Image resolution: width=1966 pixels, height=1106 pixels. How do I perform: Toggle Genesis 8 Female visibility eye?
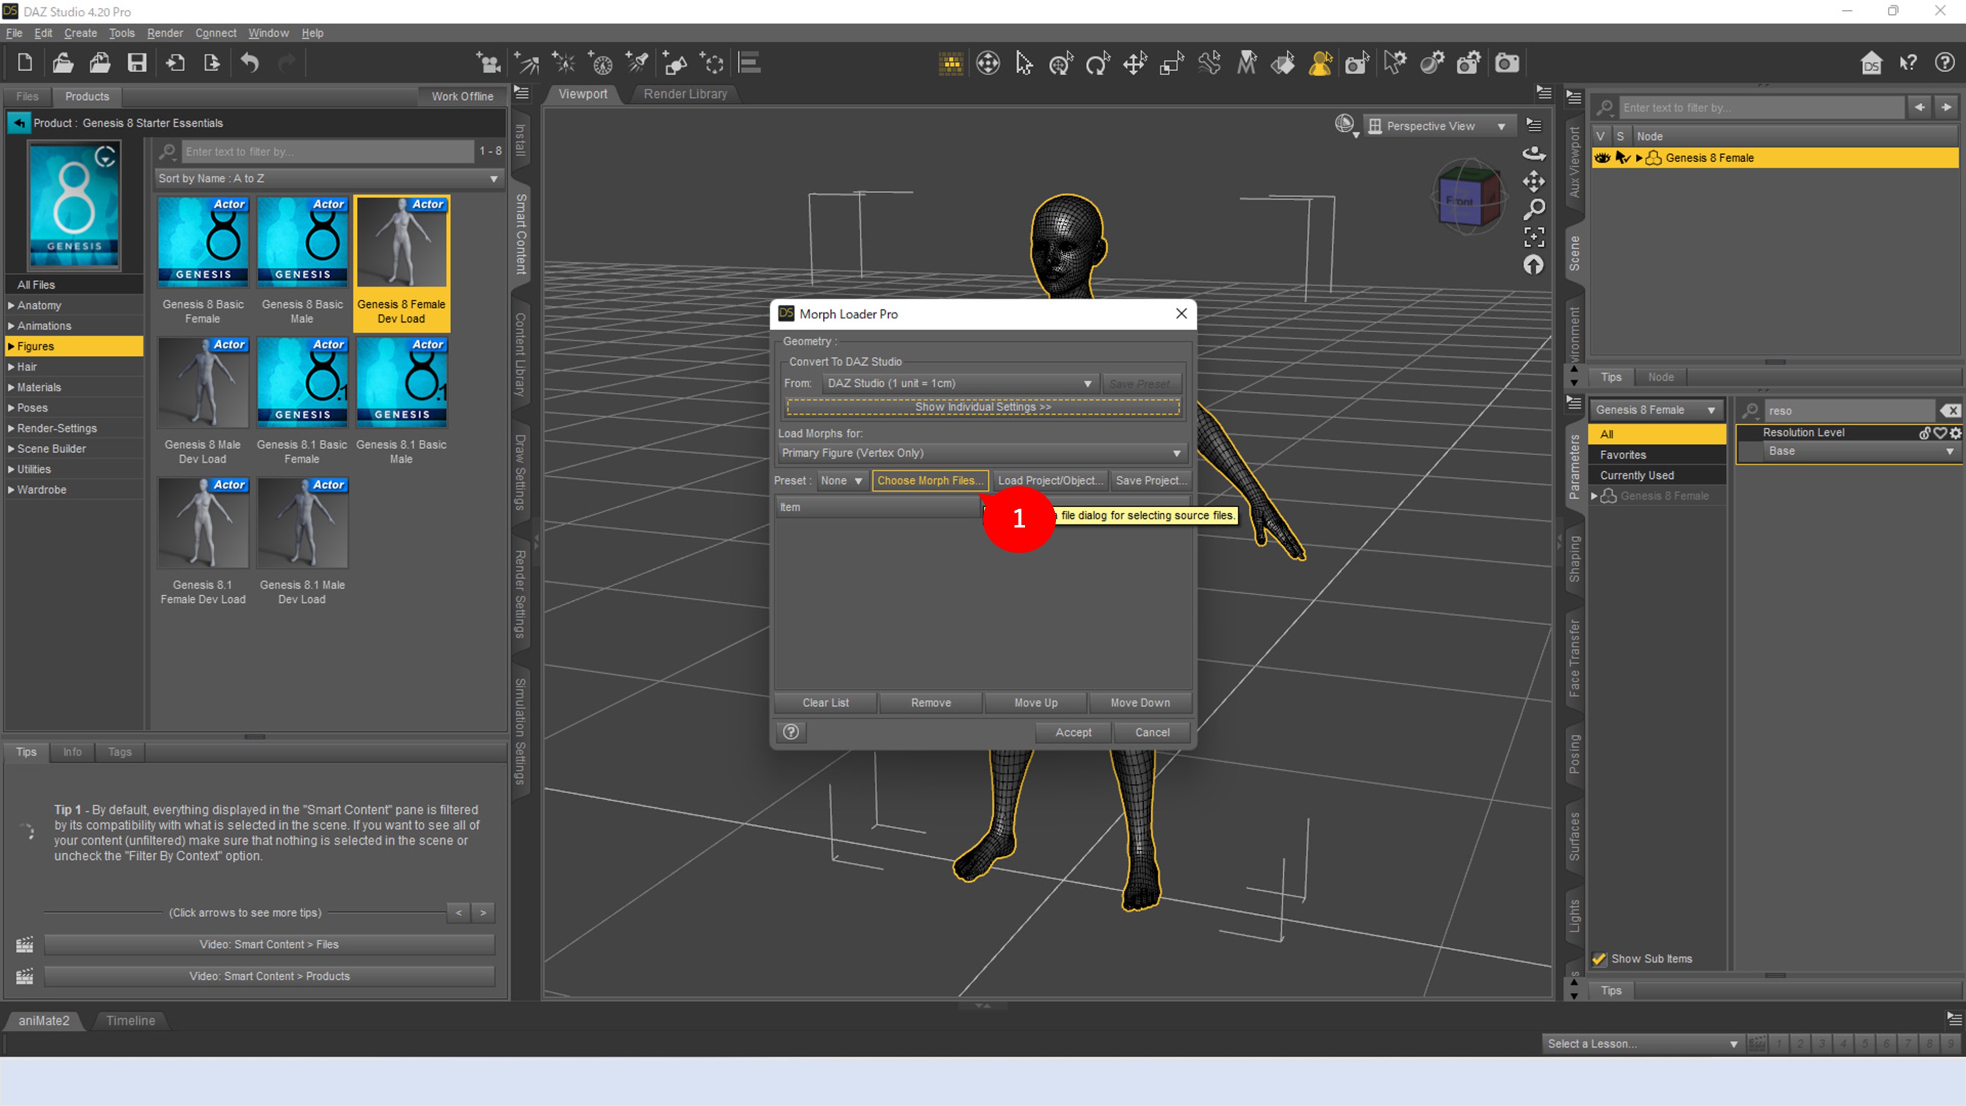(1602, 158)
